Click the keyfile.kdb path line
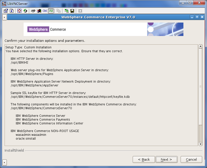207x168 pixels. (70, 97)
